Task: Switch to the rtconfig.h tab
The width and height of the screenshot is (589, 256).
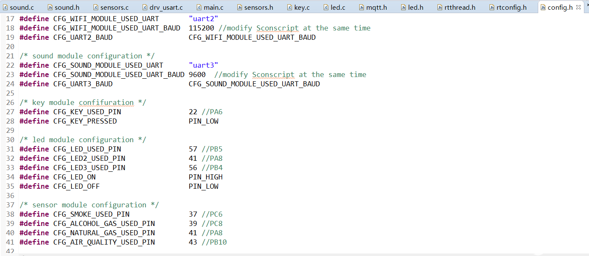Action: click(x=508, y=7)
